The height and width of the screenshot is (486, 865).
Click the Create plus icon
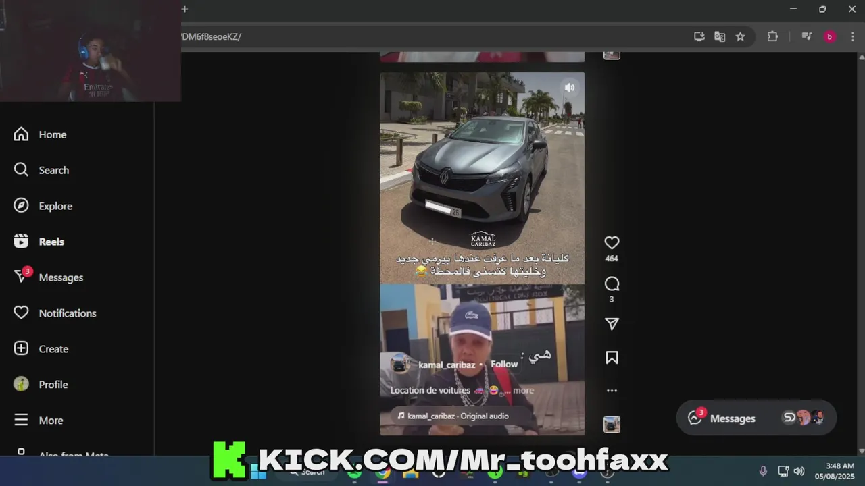tap(21, 348)
